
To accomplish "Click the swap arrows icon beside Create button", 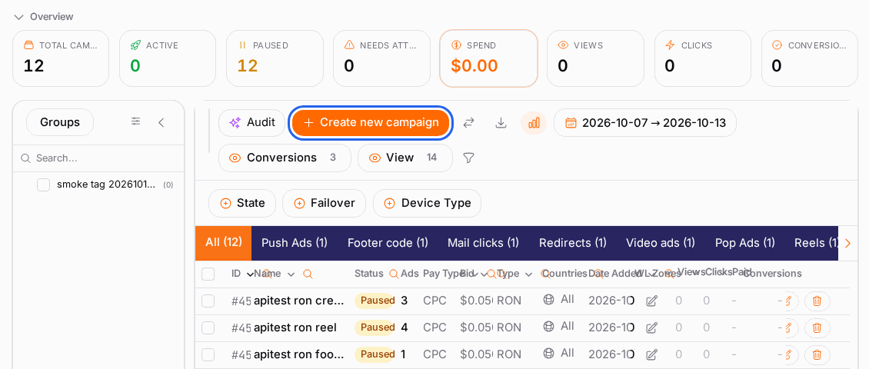I will (x=469, y=123).
